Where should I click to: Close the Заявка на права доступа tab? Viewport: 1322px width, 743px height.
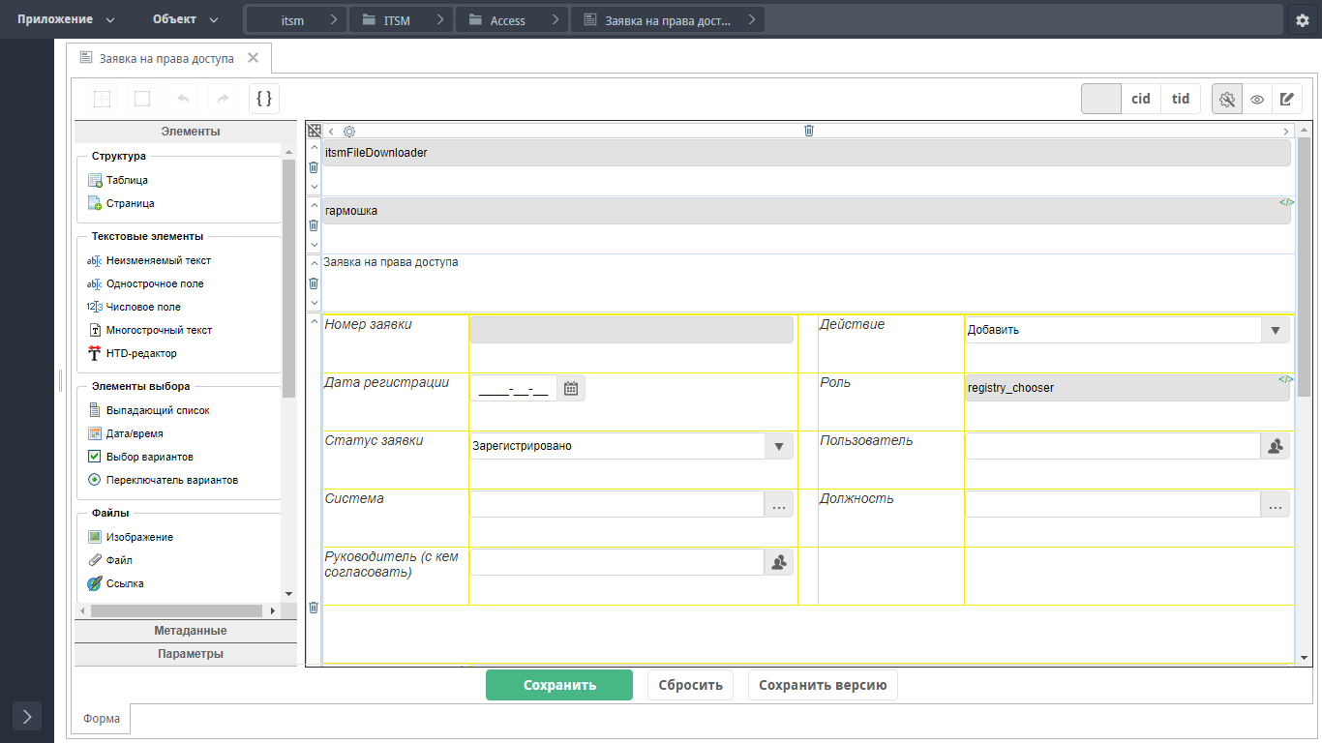pos(254,58)
